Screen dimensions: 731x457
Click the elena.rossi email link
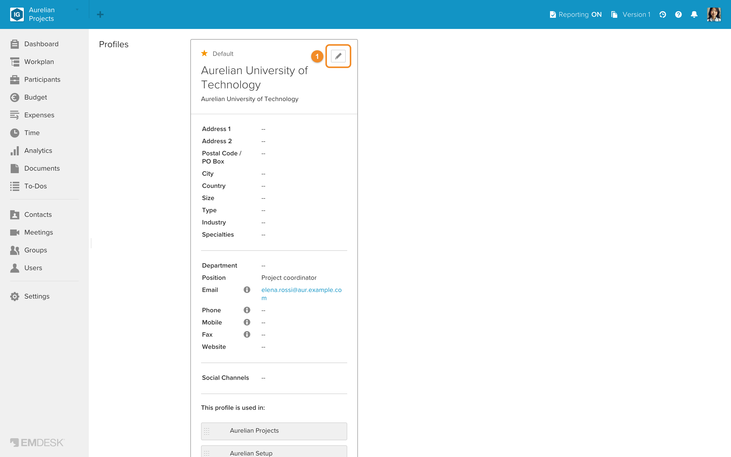coord(301,294)
